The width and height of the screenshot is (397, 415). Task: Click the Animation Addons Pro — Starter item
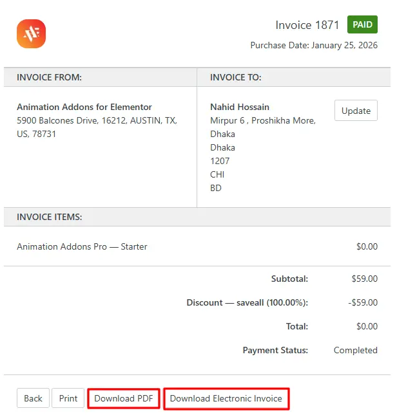pyautogui.click(x=82, y=246)
